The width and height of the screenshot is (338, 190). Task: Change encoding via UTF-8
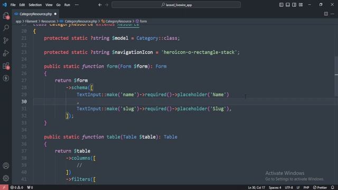tap(289, 187)
